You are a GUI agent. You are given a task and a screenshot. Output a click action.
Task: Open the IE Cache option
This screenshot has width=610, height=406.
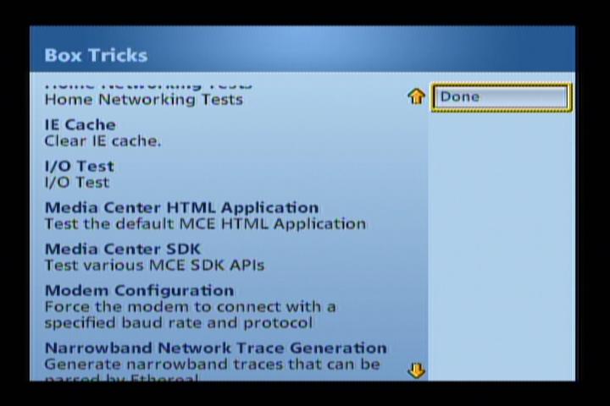pyautogui.click(x=80, y=124)
